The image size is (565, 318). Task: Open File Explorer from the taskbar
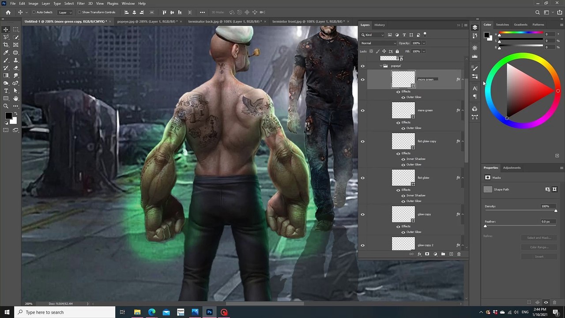point(137,312)
